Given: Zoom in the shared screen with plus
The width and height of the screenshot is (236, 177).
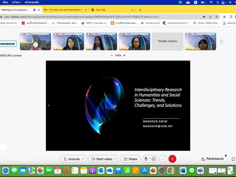Looking at the screenshot, I should [x=124, y=55].
